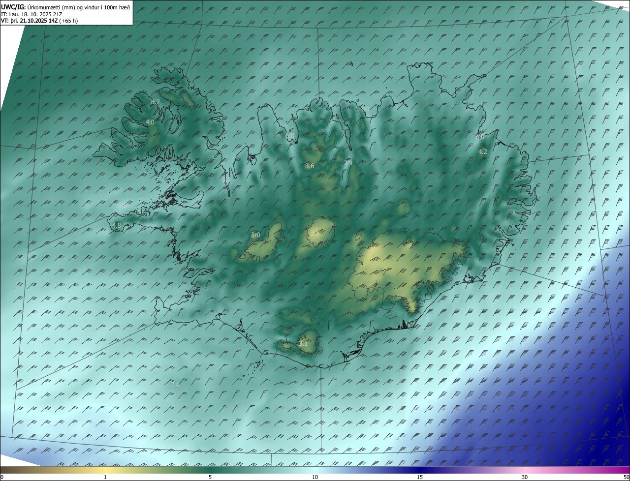Screen dimensions: 630x481
Task: Click the 30 tick on the color scale
Action: 525,478
